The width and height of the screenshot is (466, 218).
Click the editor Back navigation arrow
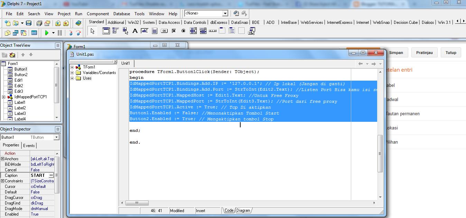coord(361,64)
